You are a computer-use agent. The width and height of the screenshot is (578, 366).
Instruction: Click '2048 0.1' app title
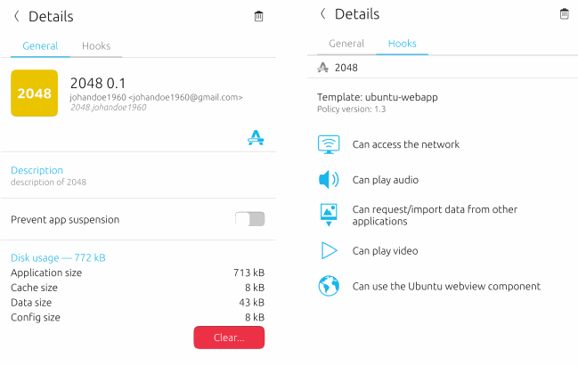pos(98,84)
